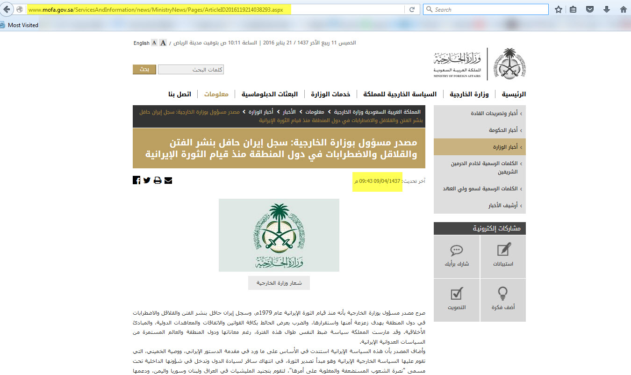Image resolution: width=631 pixels, height=375 pixels.
Task: Print the article using the printer icon
Action: point(158,180)
